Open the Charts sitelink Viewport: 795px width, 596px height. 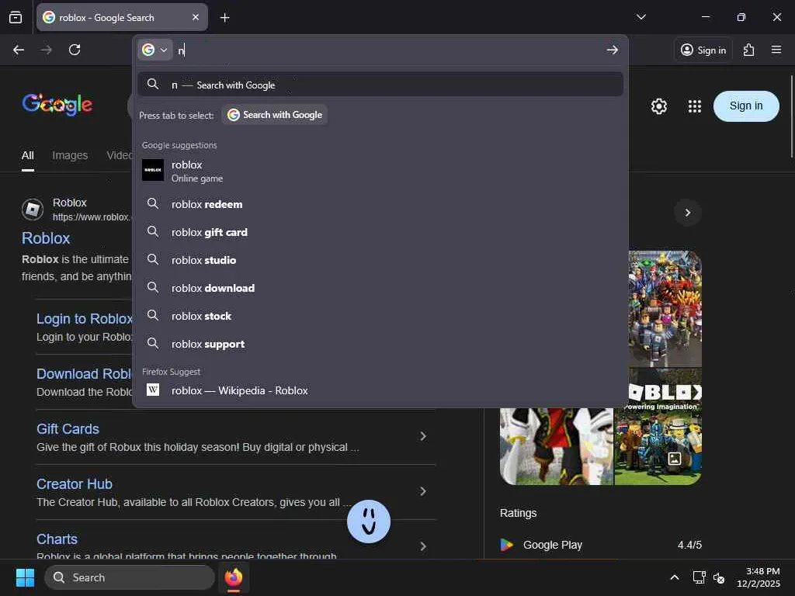pos(57,539)
